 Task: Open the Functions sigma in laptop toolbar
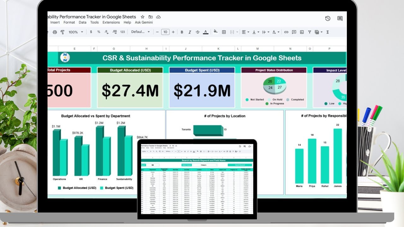328,32
